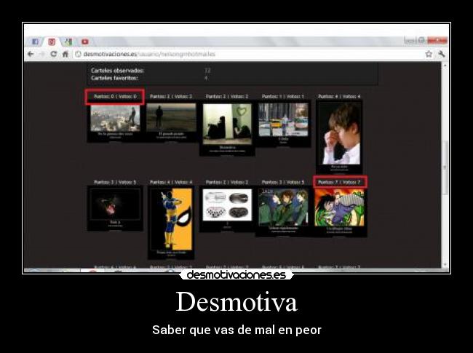
Task: Open the dark poster with pink mouth face
Action: (x=115, y=208)
